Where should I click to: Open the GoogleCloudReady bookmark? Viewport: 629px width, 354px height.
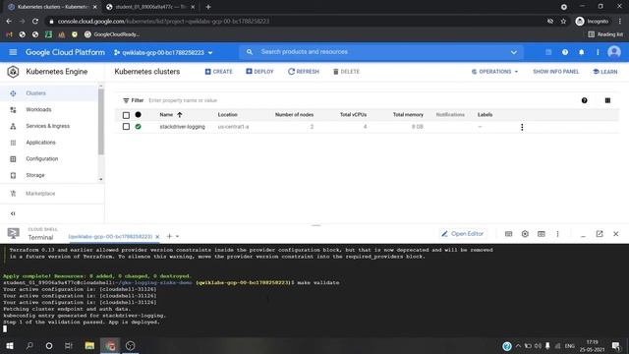coord(112,34)
